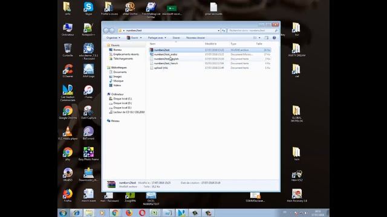Open the Partager avec dropdown
The width and height of the screenshot is (387, 217).
[x=157, y=37]
